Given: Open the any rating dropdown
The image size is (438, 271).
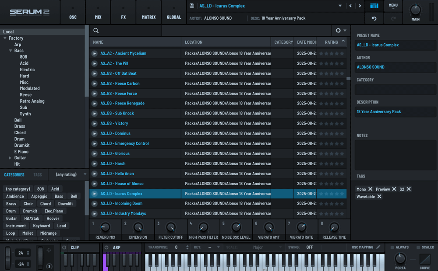Looking at the screenshot, I should (x=69, y=174).
